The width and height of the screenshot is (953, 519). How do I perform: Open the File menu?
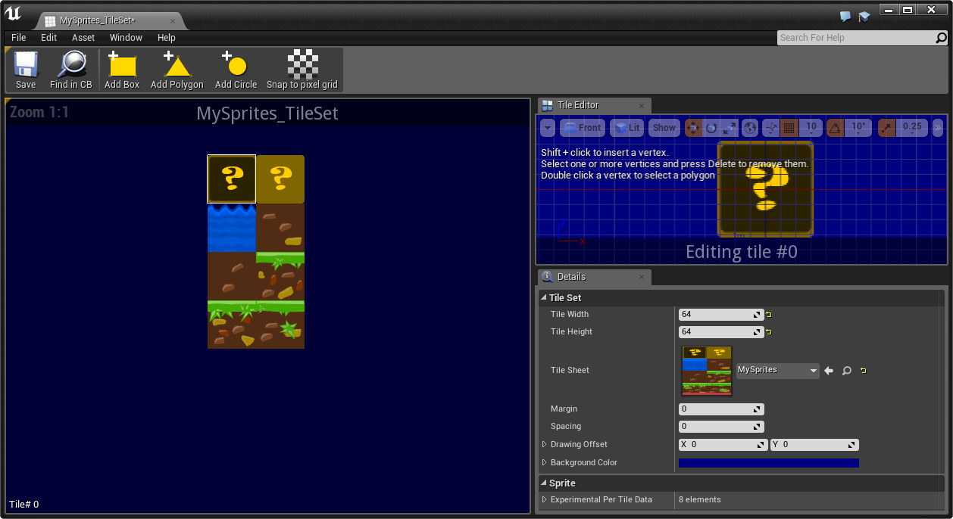19,37
